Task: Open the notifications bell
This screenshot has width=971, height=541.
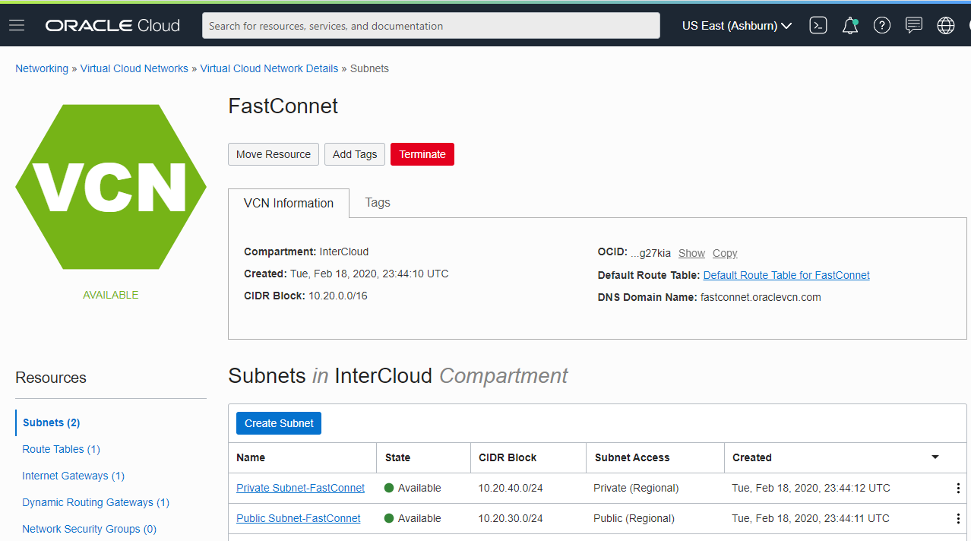Action: (x=850, y=25)
